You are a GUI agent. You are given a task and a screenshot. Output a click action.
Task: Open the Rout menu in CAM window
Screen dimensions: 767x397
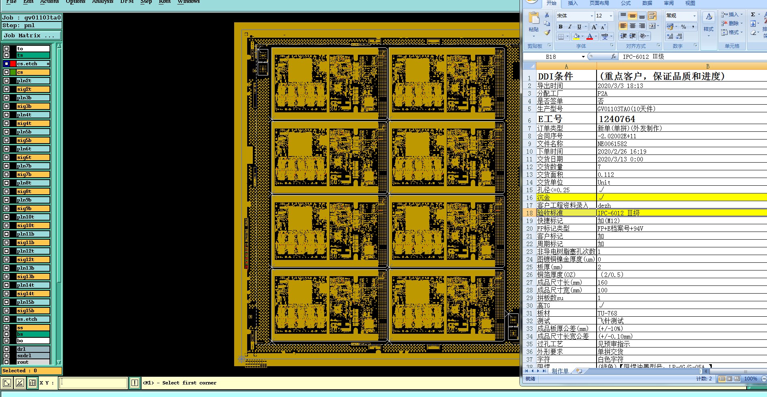pos(165,2)
